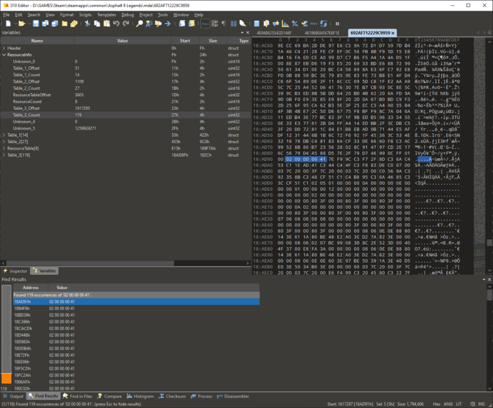Open Find with the magnifier icon
This screenshot has width=493, height=408.
click(x=139, y=24)
